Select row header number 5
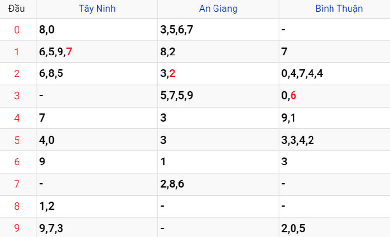Image resolution: width=390 pixels, height=237 pixels. tap(17, 140)
